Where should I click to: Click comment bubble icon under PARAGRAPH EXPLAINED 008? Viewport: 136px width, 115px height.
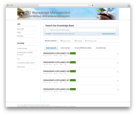[x=61, y=74]
